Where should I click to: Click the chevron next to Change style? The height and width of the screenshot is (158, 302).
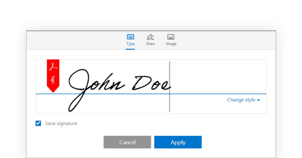[259, 100]
